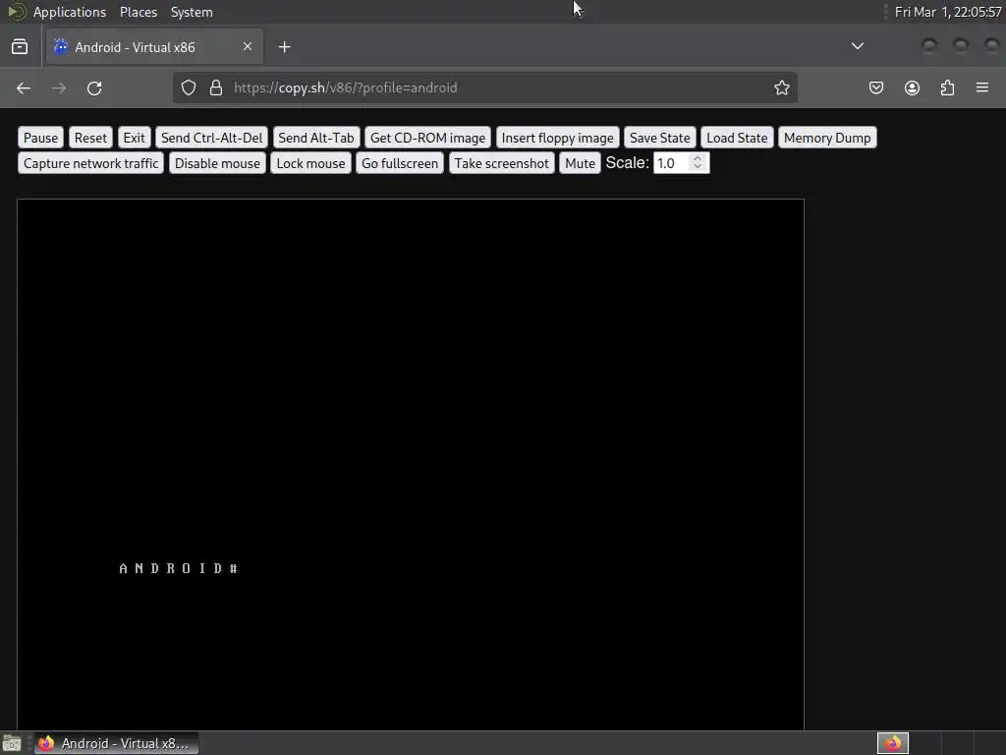Open a new browser tab
Screen dimensions: 1006x755
pos(284,47)
